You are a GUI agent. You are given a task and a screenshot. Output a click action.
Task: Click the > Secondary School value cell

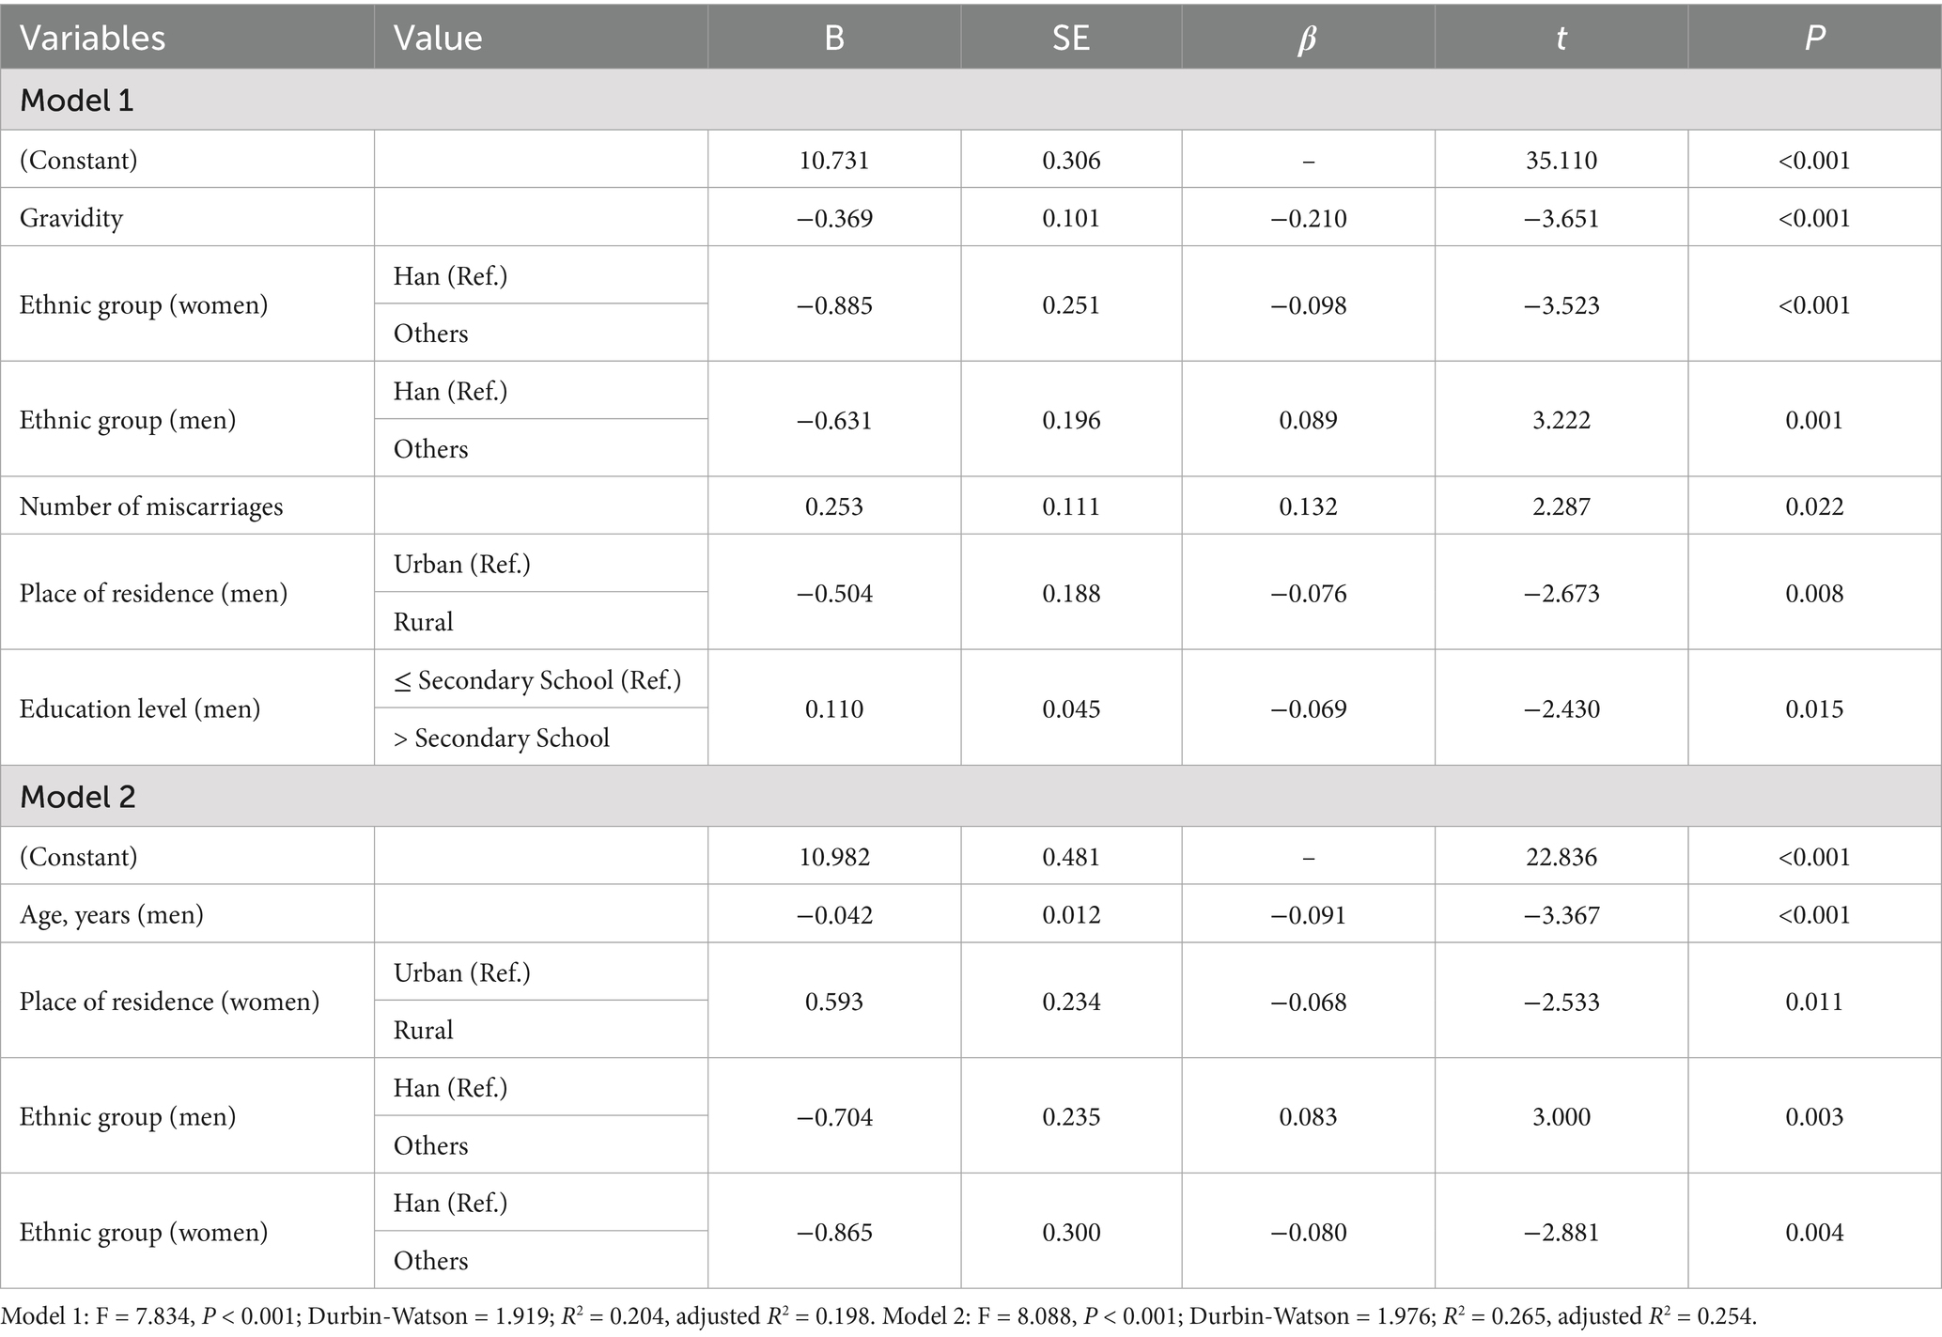point(502,738)
